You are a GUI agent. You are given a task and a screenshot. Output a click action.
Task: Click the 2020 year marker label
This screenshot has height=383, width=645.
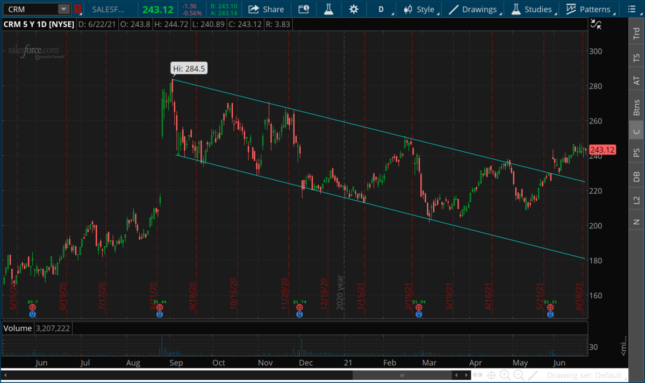coord(340,292)
